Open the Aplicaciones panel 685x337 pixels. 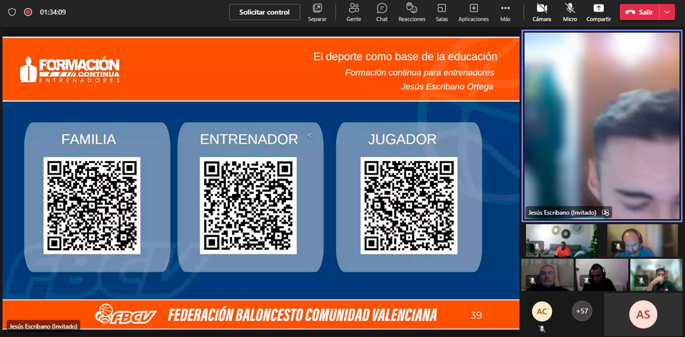[474, 12]
